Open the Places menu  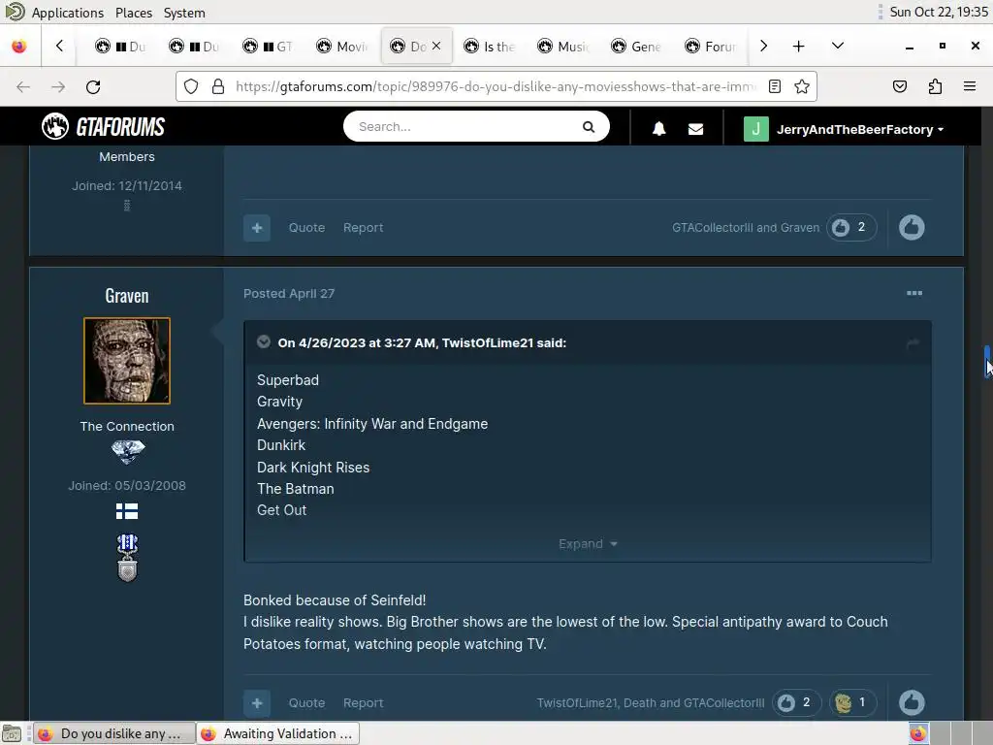134,13
